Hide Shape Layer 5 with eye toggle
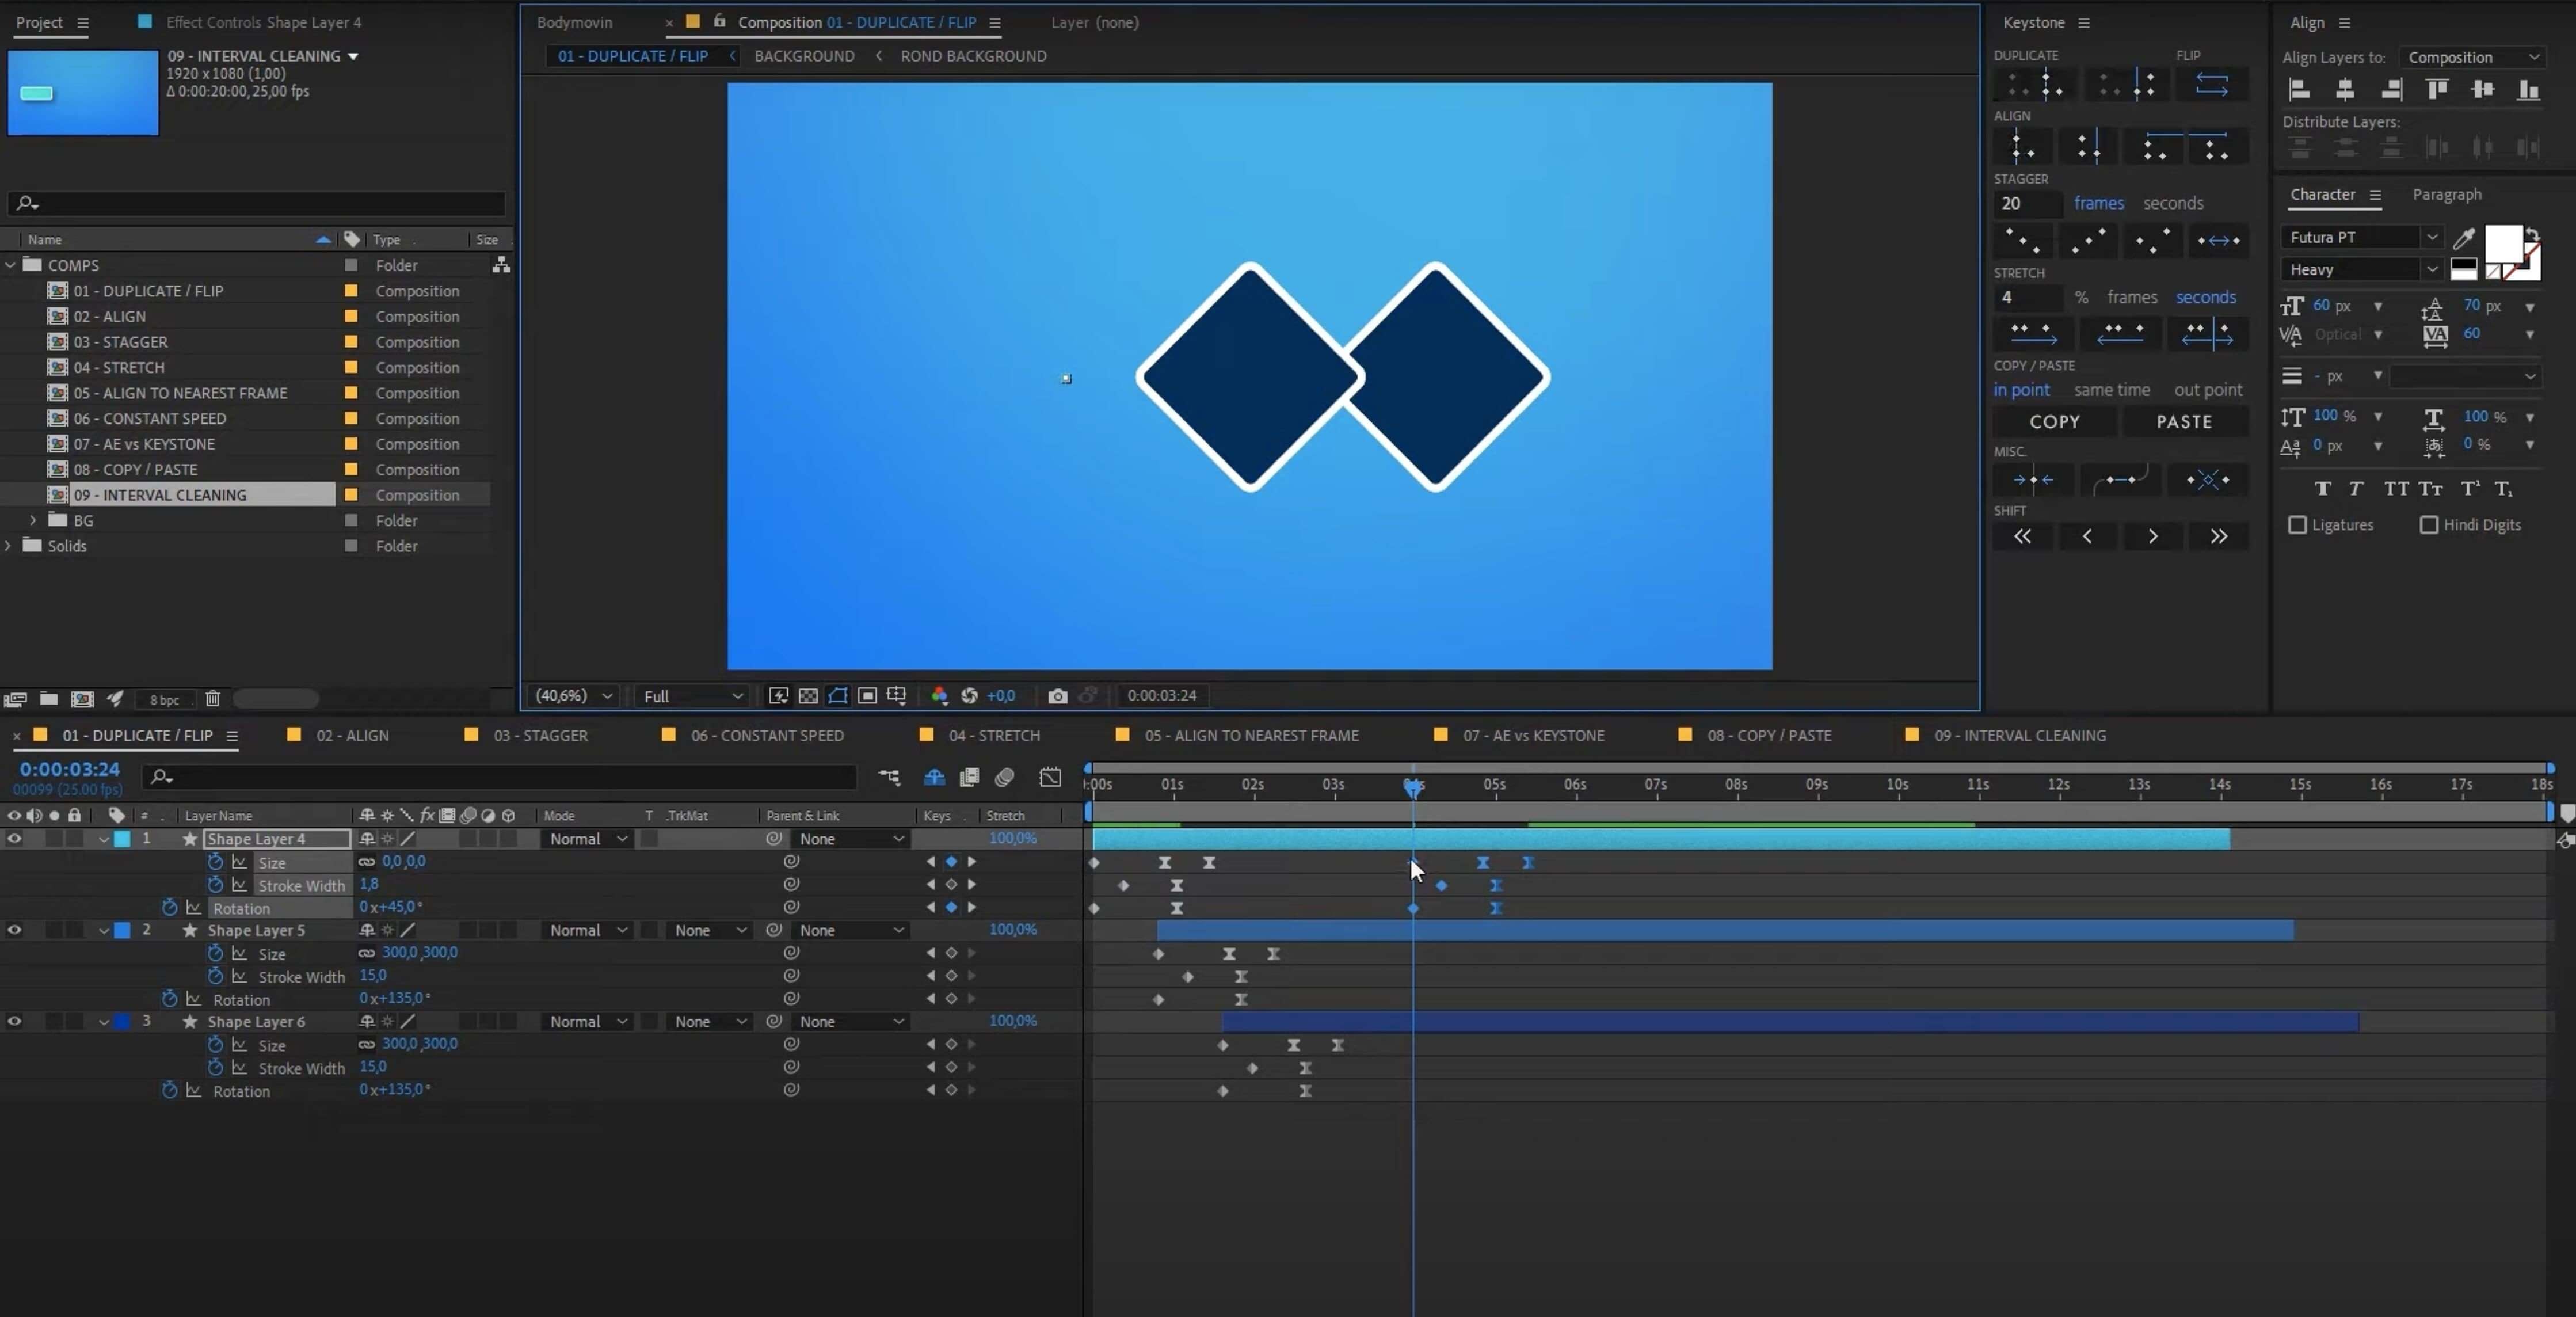This screenshot has width=2576, height=1317. point(14,930)
